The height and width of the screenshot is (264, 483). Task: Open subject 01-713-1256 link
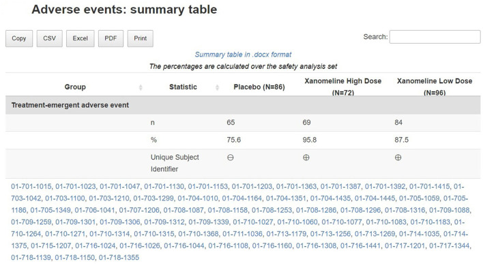pyautogui.click(x=330, y=234)
